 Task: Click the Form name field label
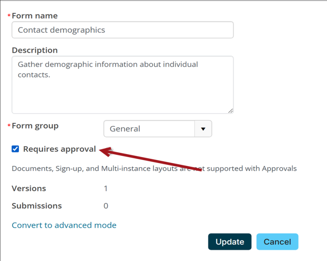point(35,16)
